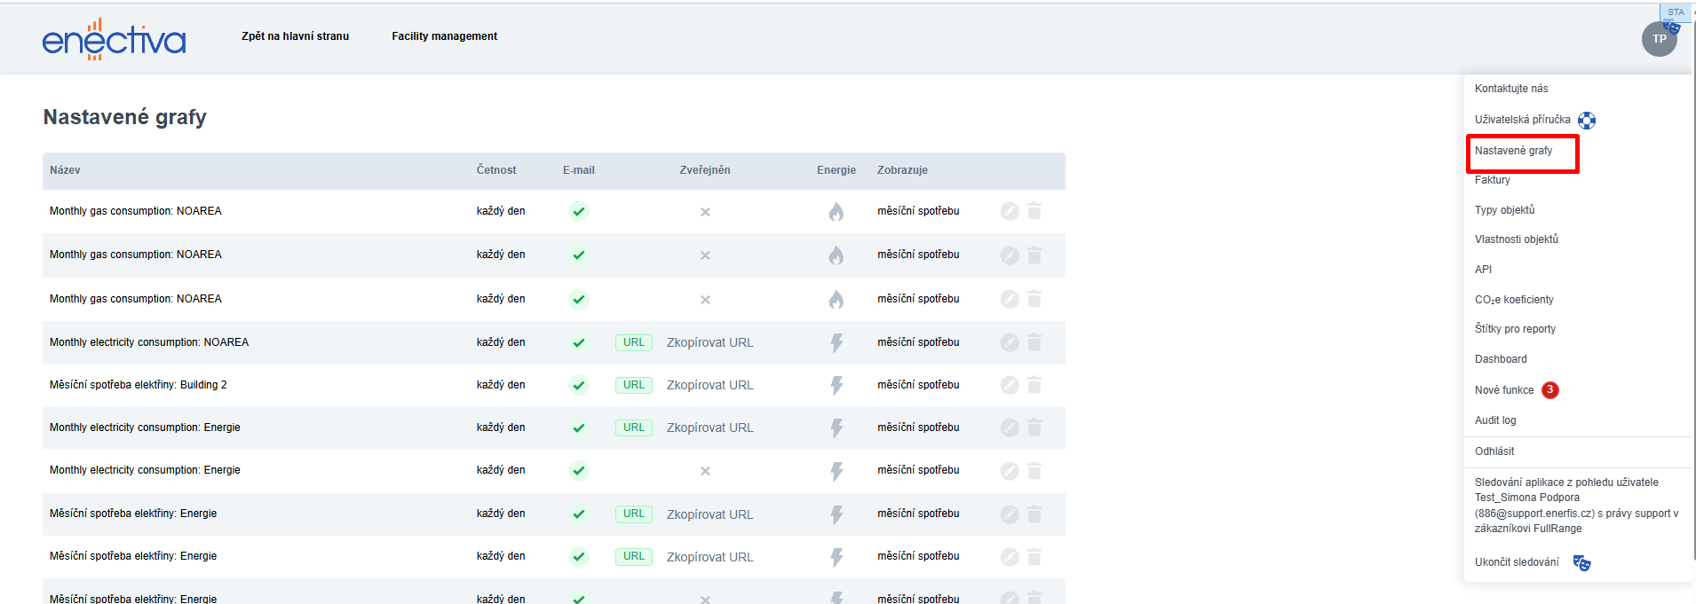1696x604 pixels.
Task: Click the flame icon in the first gas row
Action: [x=836, y=212]
